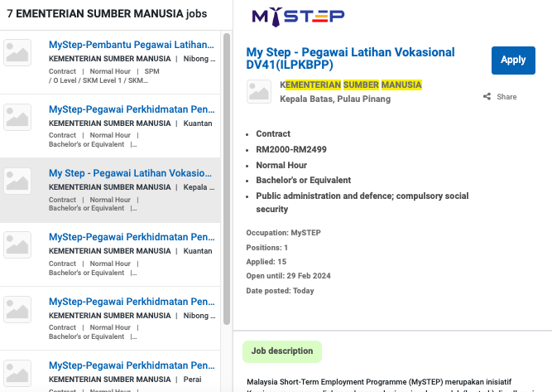Click the Share text label
Screen dimensions: 552x392
click(x=506, y=97)
